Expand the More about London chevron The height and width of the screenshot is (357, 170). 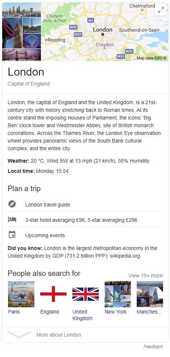[x=19, y=334]
